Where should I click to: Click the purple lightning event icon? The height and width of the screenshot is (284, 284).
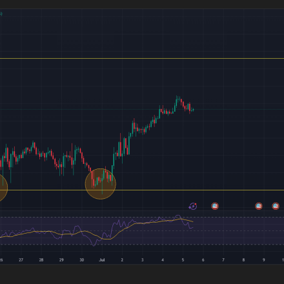click(193, 206)
